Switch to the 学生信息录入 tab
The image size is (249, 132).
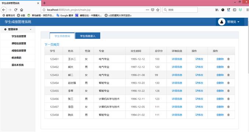(x=88, y=36)
